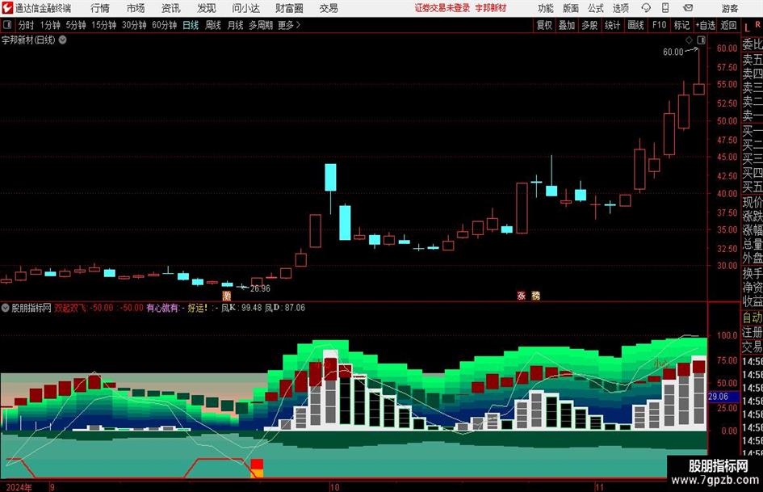Screen dimensions: 763x492
Task: Expand the 宇邦新材(日线) dropdown arrow
Action: click(x=63, y=40)
